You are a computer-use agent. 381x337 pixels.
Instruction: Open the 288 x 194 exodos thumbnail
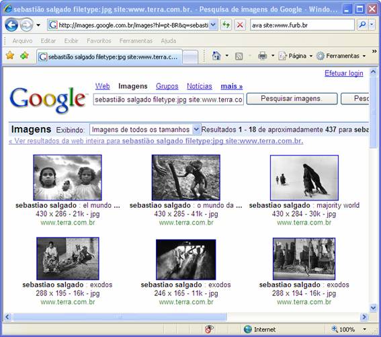[x=304, y=259]
